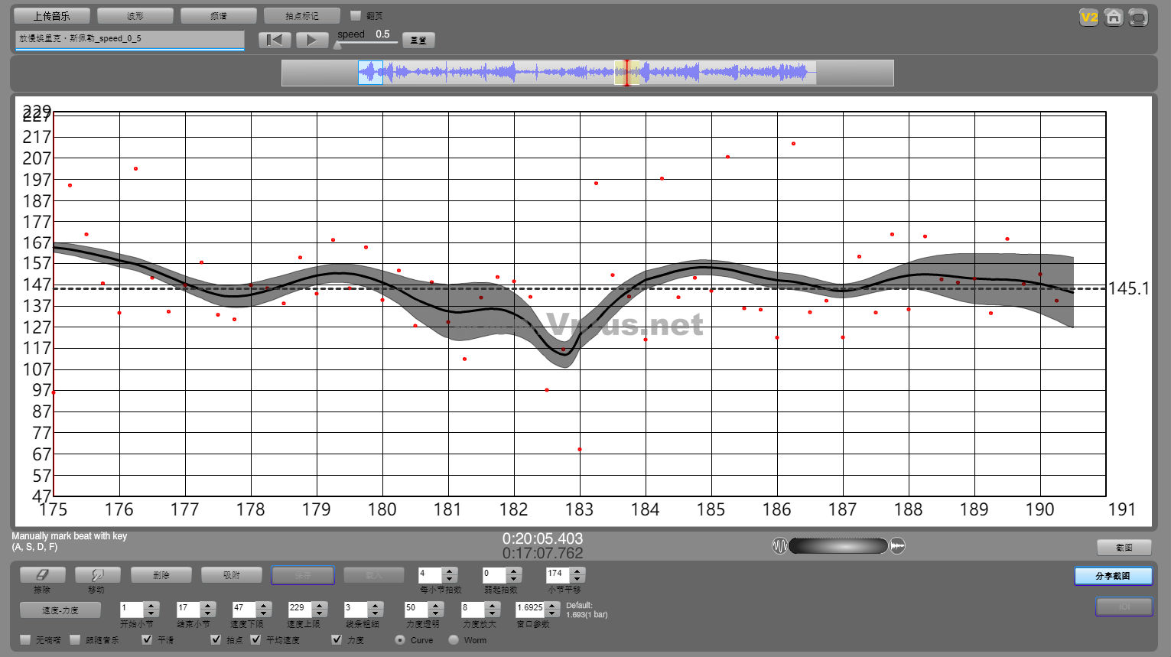Enable the 翻页 page-flip checkbox
This screenshot has height=657, width=1171.
pyautogui.click(x=356, y=15)
